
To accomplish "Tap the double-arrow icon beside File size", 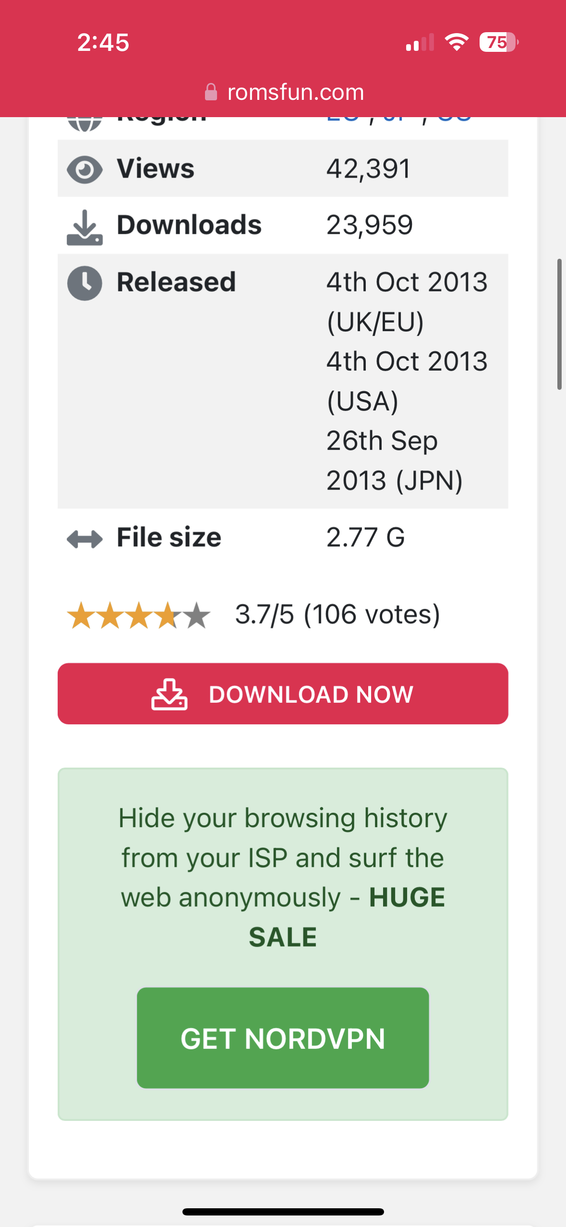I will pyautogui.click(x=84, y=539).
